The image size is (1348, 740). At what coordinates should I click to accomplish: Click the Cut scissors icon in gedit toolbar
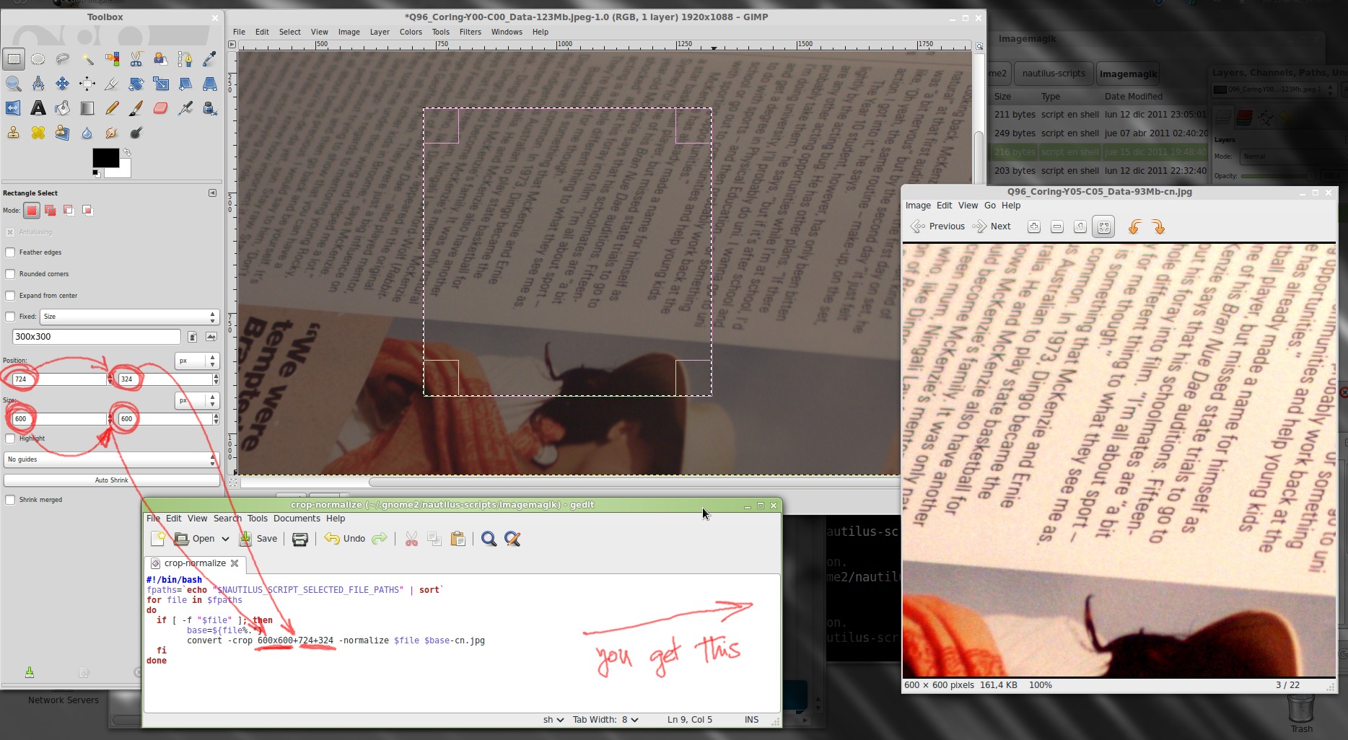411,539
